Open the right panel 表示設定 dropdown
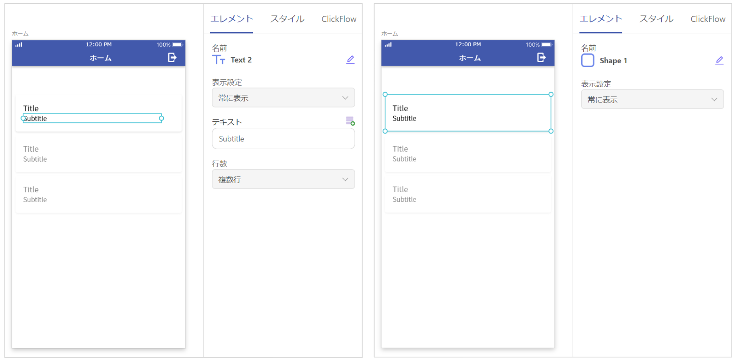 [653, 100]
